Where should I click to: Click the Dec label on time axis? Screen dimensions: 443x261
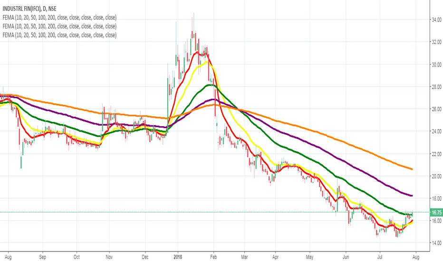tap(145, 257)
